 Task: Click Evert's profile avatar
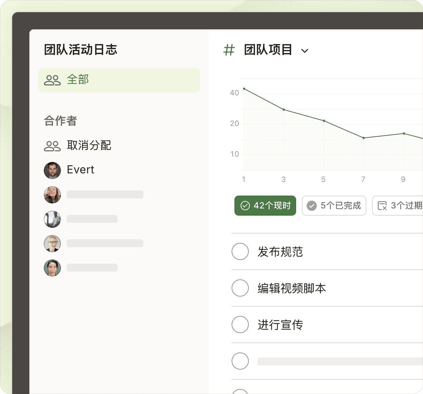pos(52,170)
